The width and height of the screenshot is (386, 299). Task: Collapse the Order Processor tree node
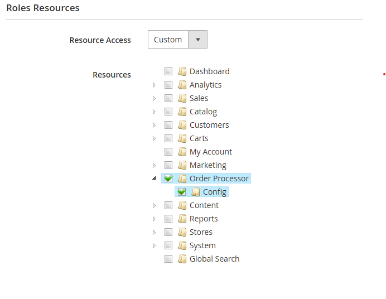point(155,179)
